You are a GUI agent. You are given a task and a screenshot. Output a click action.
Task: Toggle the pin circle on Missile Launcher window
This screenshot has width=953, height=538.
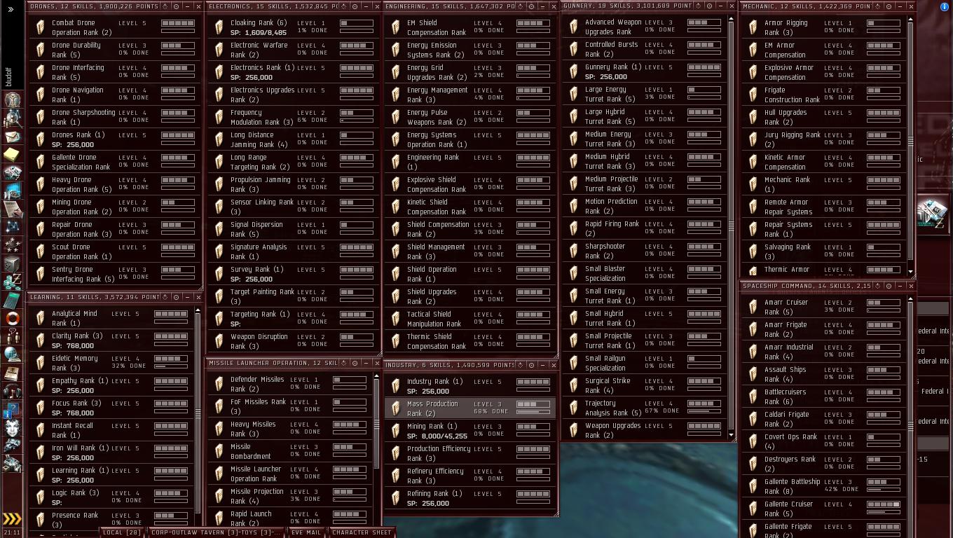[355, 363]
